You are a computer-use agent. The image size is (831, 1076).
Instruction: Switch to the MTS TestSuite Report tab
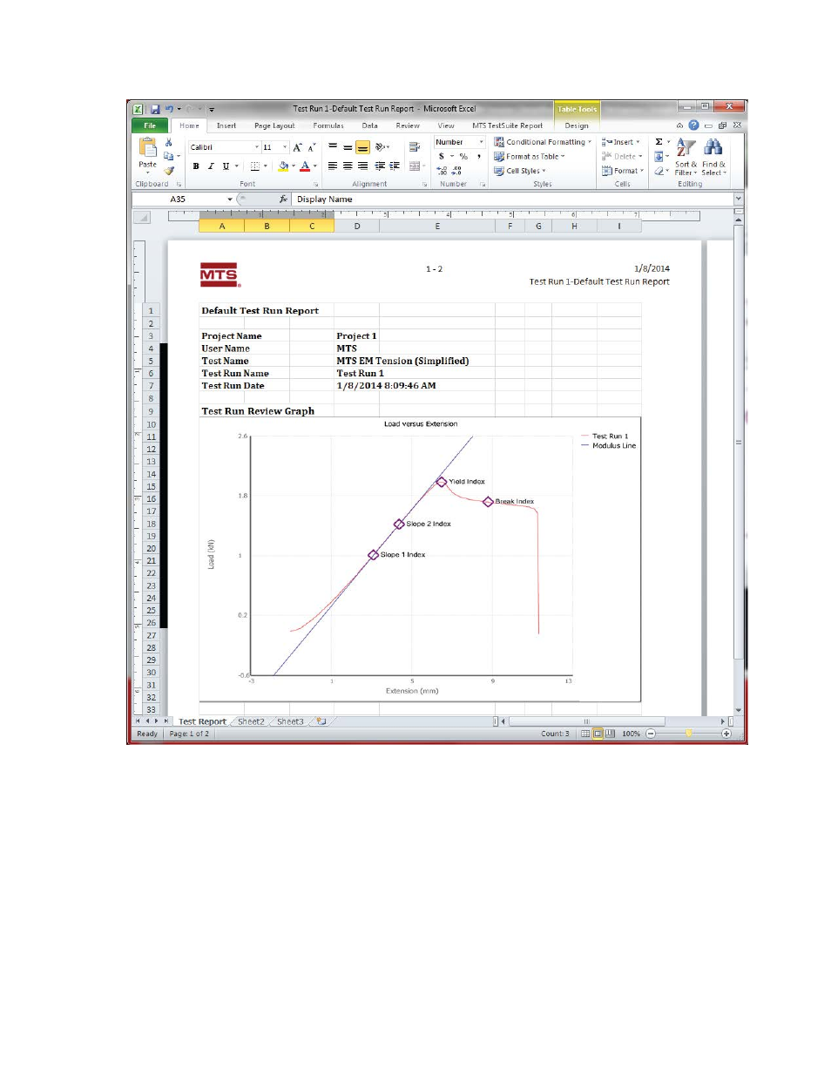(507, 125)
